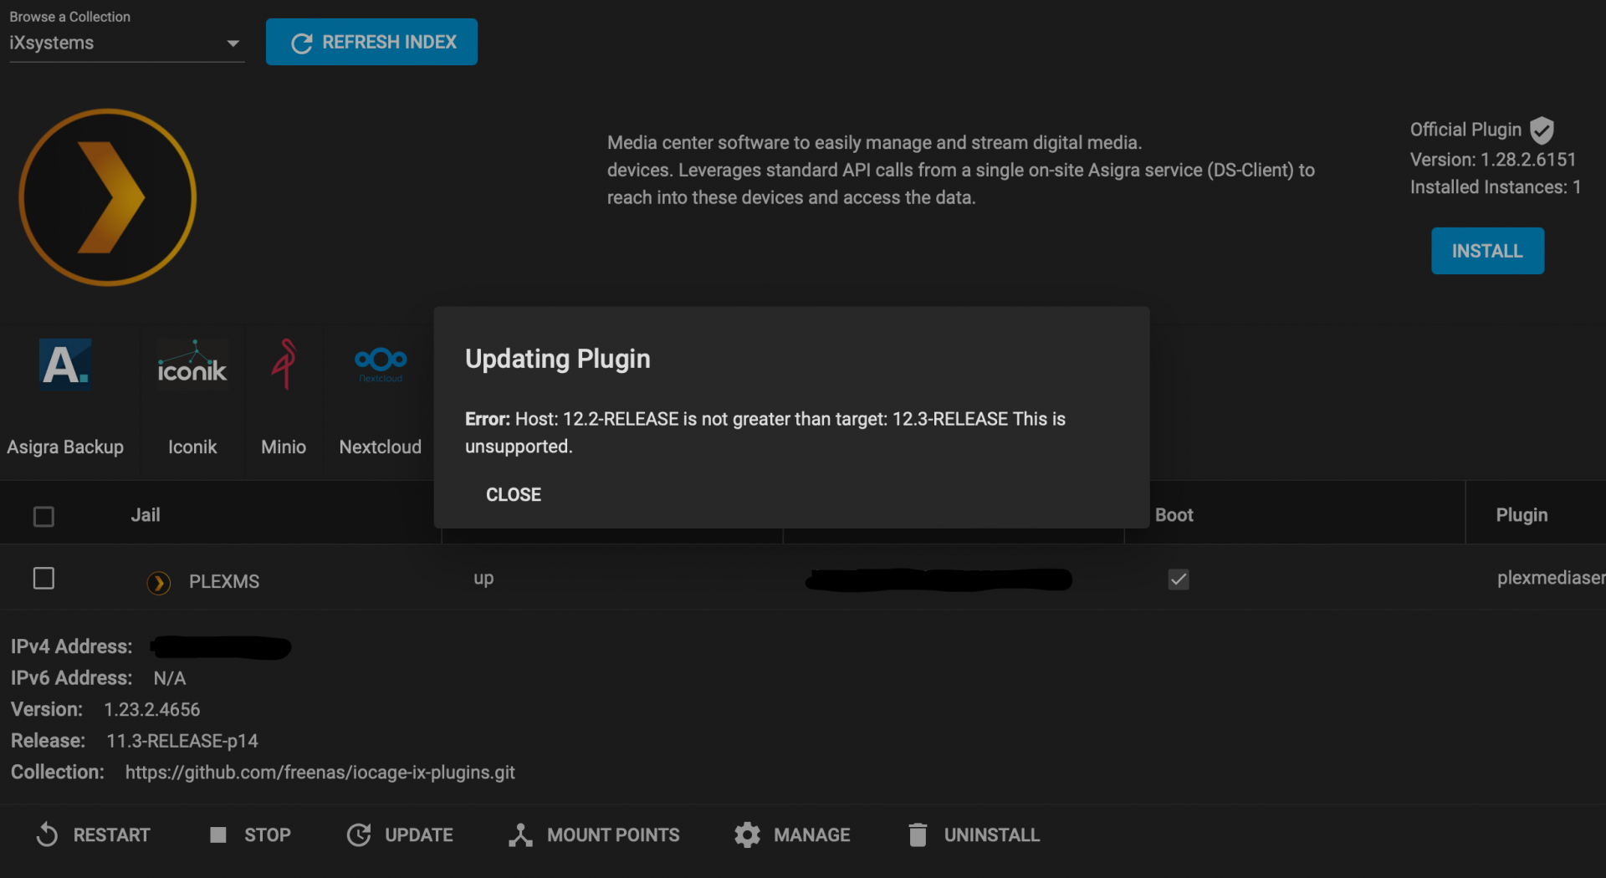This screenshot has width=1606, height=878.
Task: Click the 1.23.2.4656 version value
Action: 152,710
